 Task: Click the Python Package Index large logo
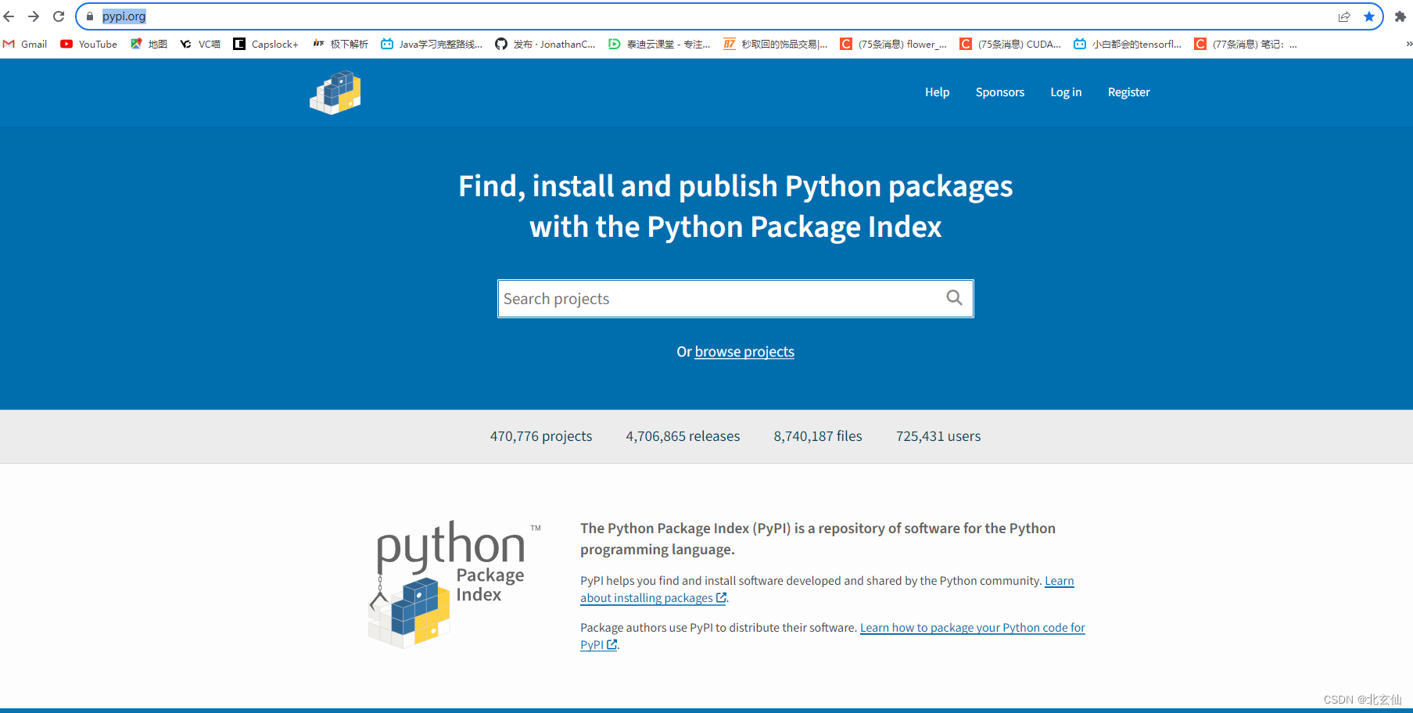point(455,584)
